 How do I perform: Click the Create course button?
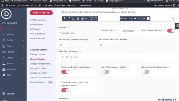tap(41, 13)
